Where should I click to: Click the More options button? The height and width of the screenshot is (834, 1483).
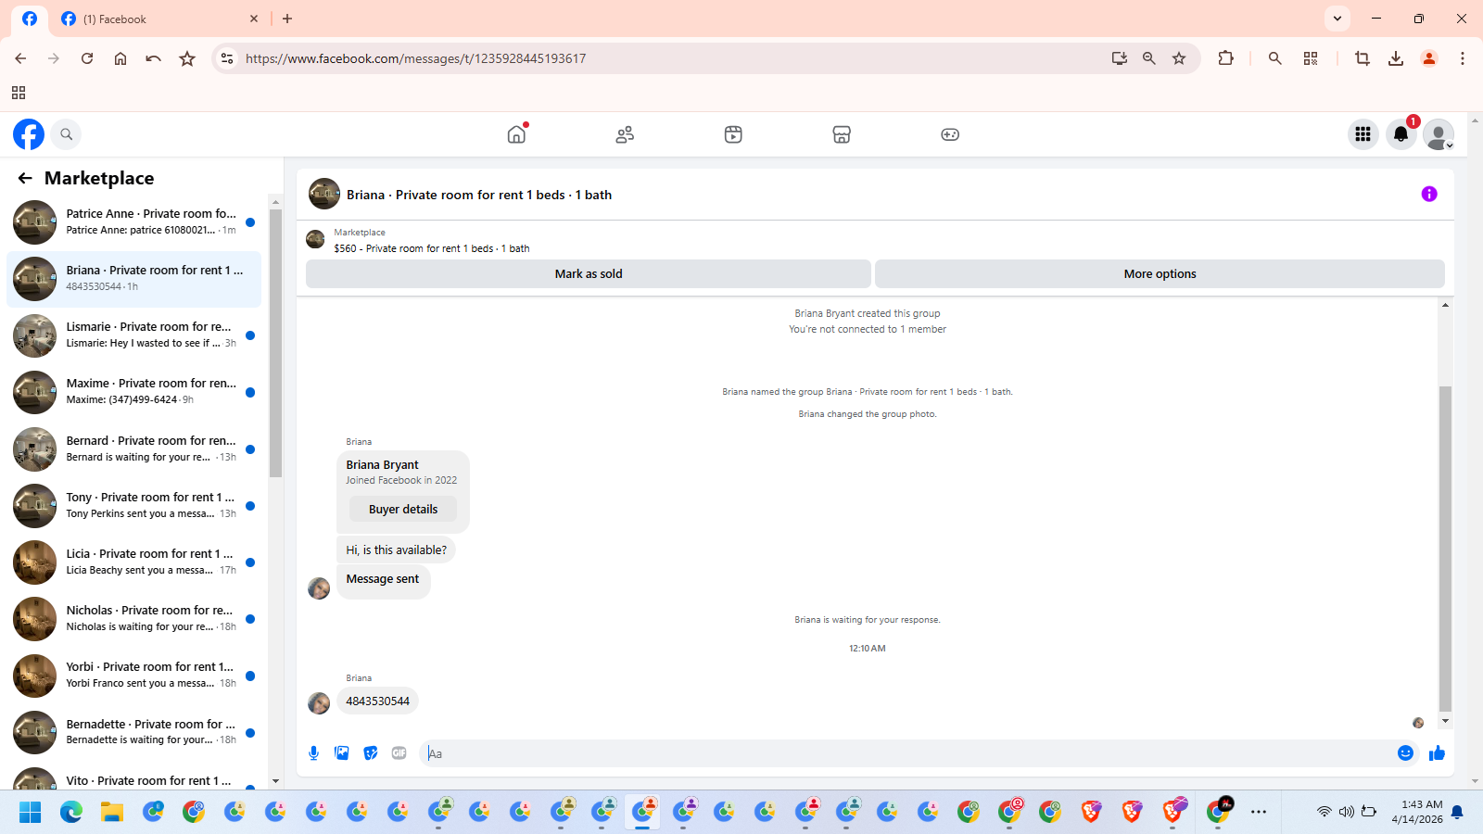1160,273
